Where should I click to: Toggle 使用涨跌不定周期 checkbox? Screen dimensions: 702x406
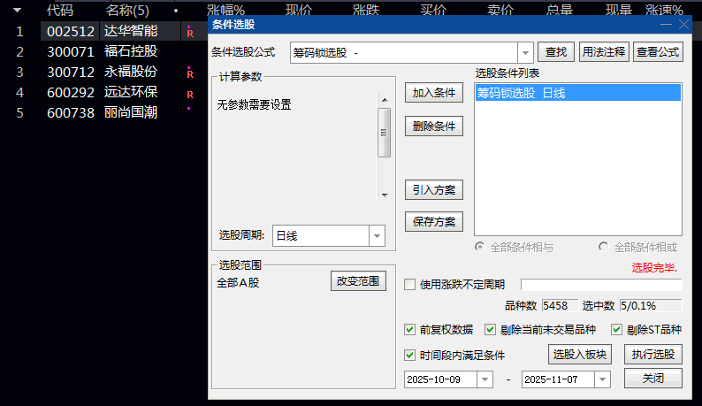tap(409, 285)
